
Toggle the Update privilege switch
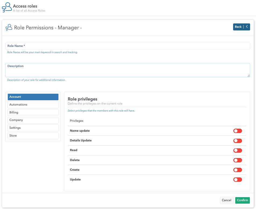[237, 180]
